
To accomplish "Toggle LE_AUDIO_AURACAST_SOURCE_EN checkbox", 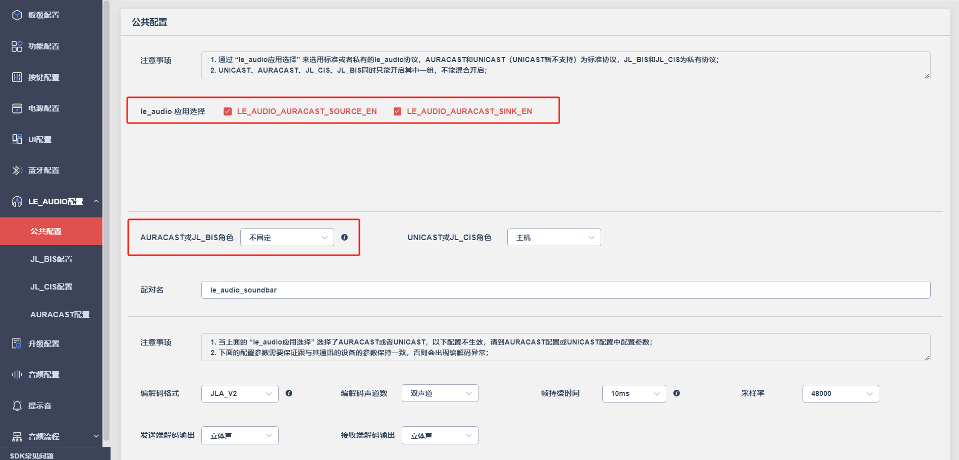I will tap(228, 111).
